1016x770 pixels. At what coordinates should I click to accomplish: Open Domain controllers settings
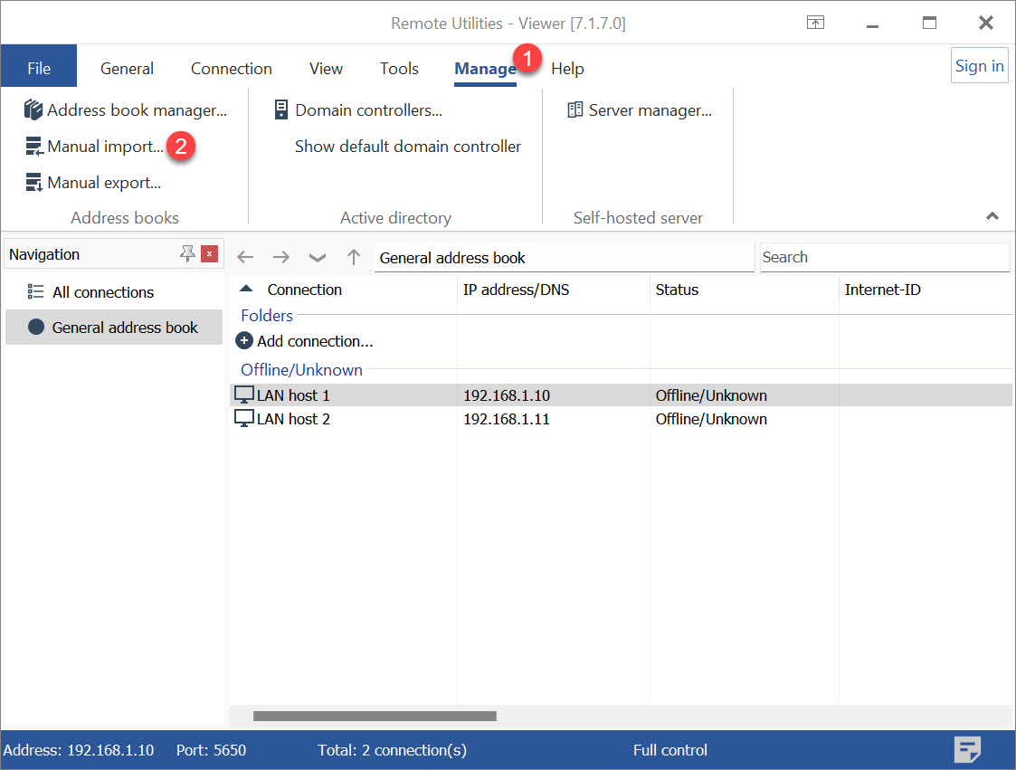358,110
